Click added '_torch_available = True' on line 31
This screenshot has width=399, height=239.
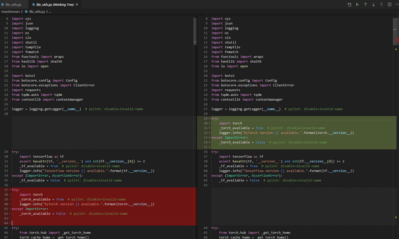[241, 128]
